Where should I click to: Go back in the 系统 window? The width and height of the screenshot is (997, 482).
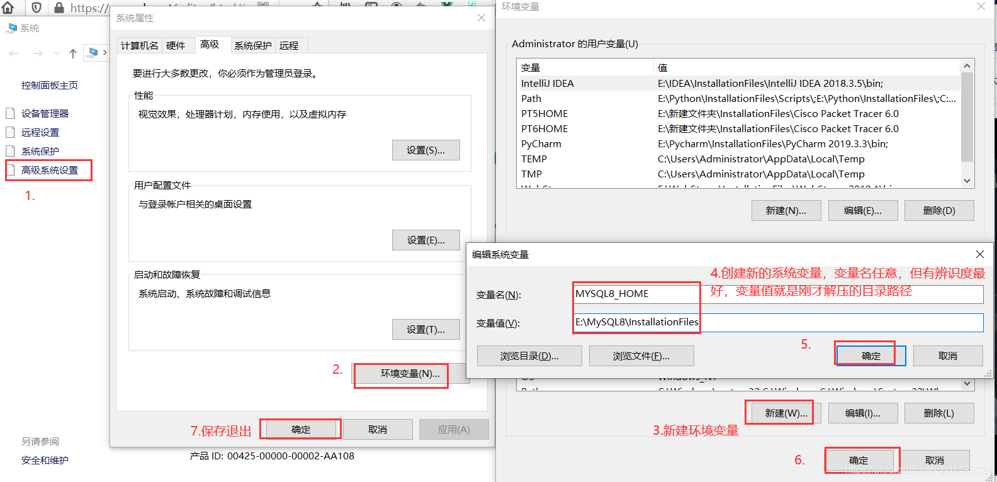pos(14,53)
